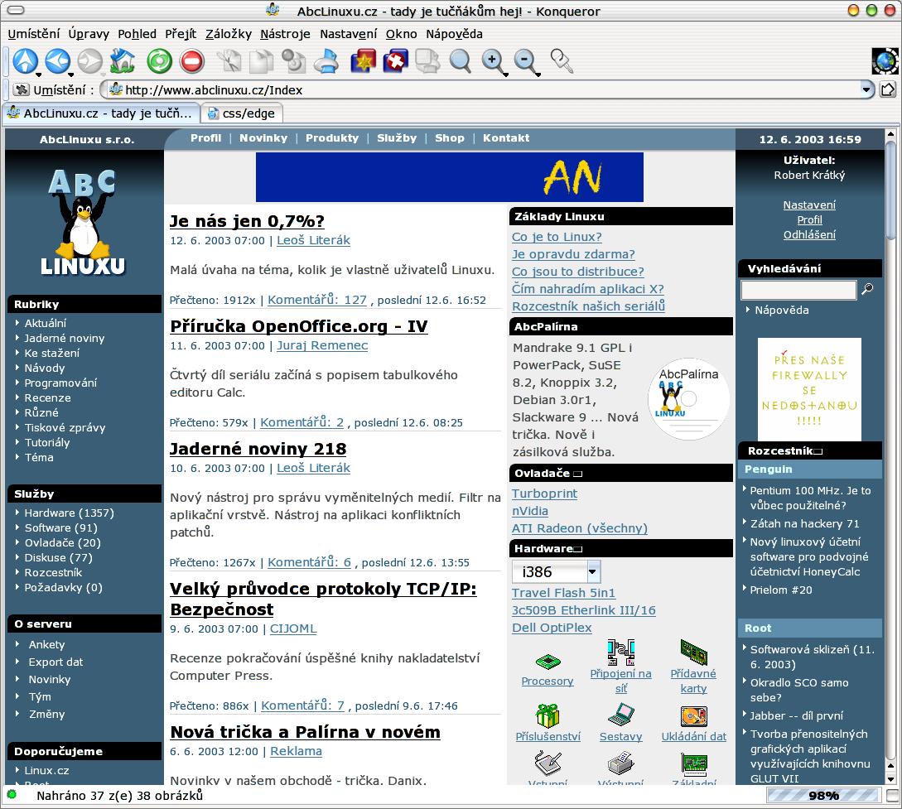Screen dimensions: 902x809
Task: Go to the Home page icon
Action: point(122,61)
